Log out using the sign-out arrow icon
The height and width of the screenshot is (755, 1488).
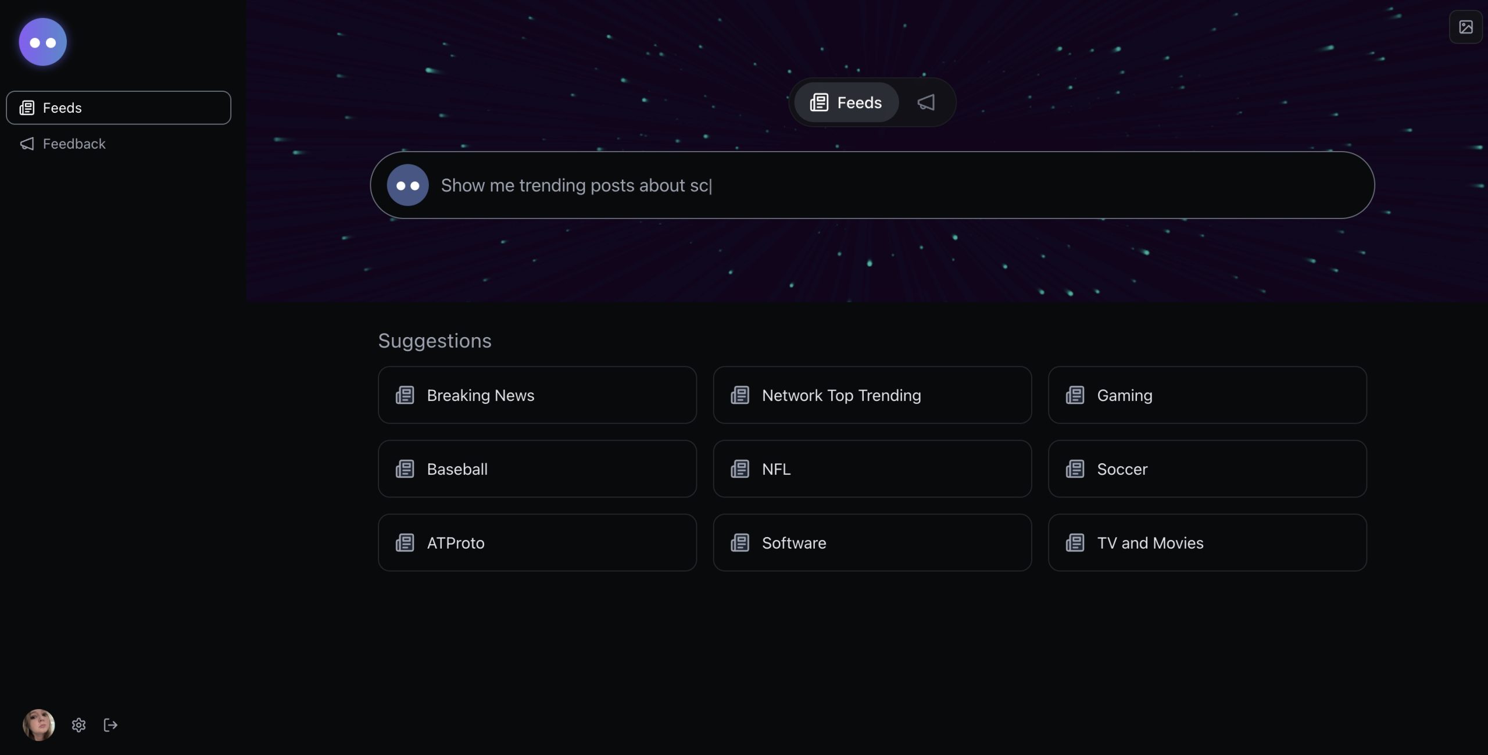click(110, 725)
